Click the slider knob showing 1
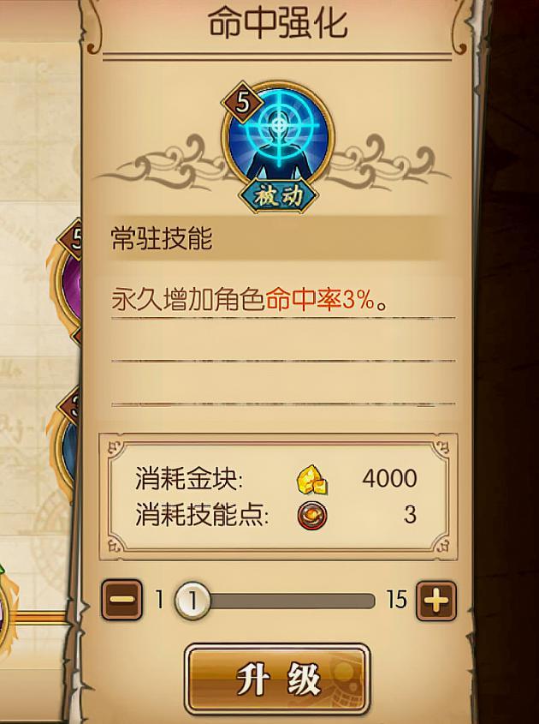 click(x=192, y=601)
